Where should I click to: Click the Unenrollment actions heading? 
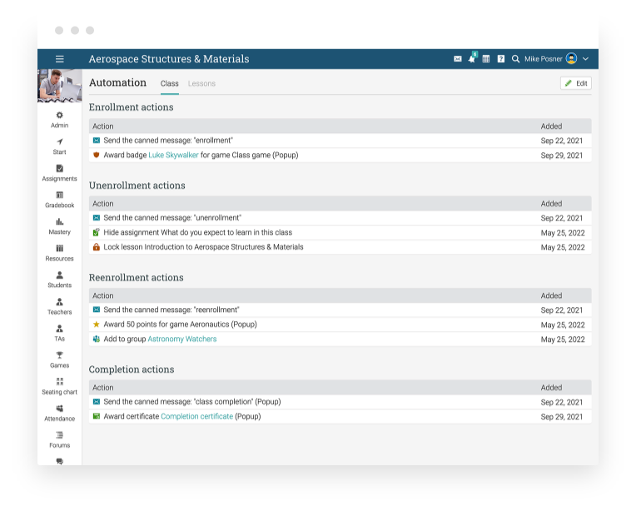tap(137, 186)
